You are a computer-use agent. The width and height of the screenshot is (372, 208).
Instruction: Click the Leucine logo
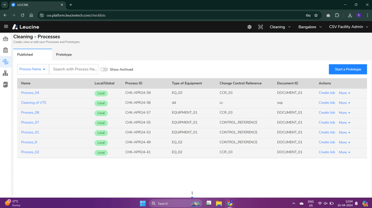pos(25,27)
